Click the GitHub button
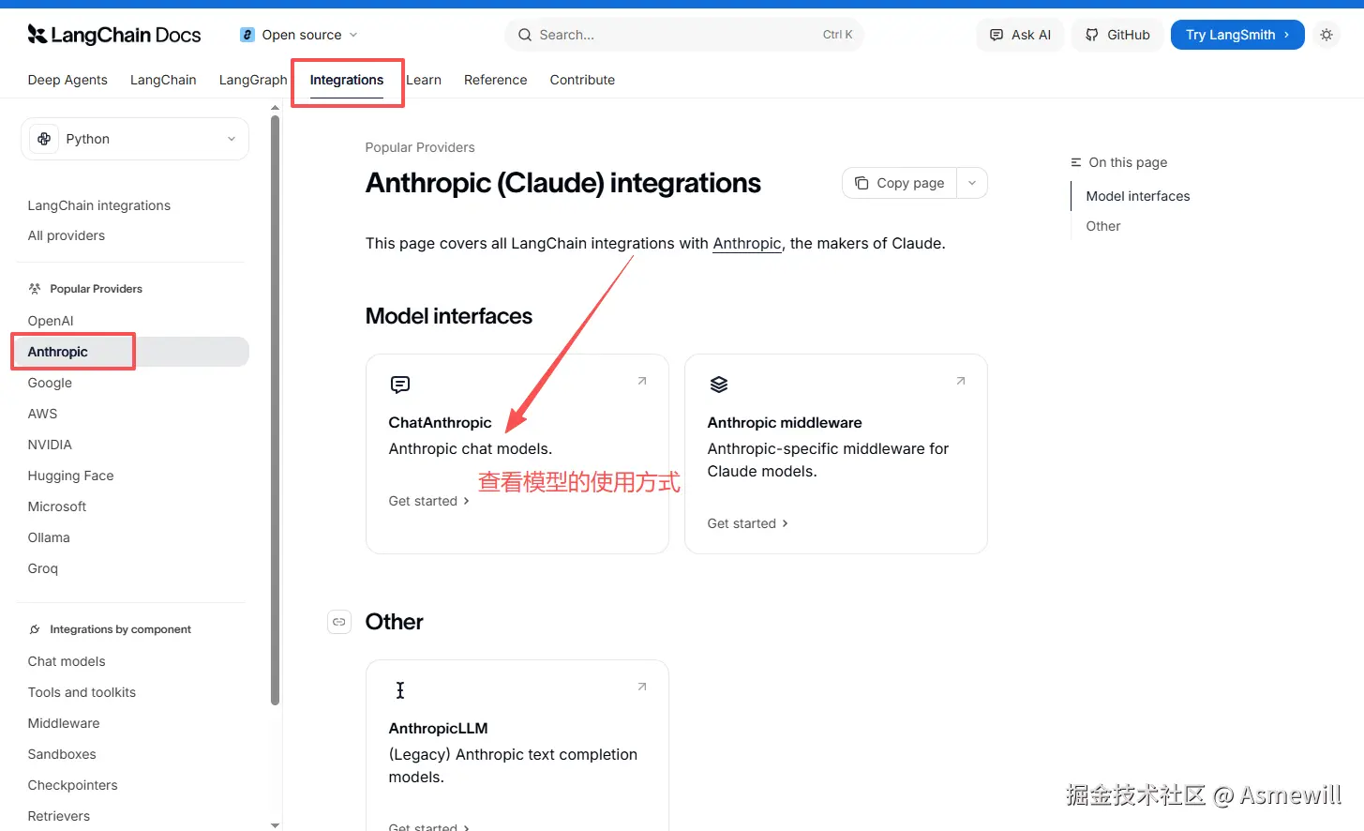This screenshot has width=1364, height=831. (1117, 35)
